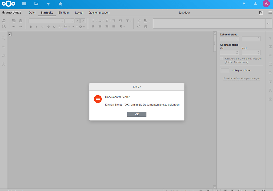Toggle subscript formatting
The height and width of the screenshot is (191, 273).
click(x=60, y=27)
